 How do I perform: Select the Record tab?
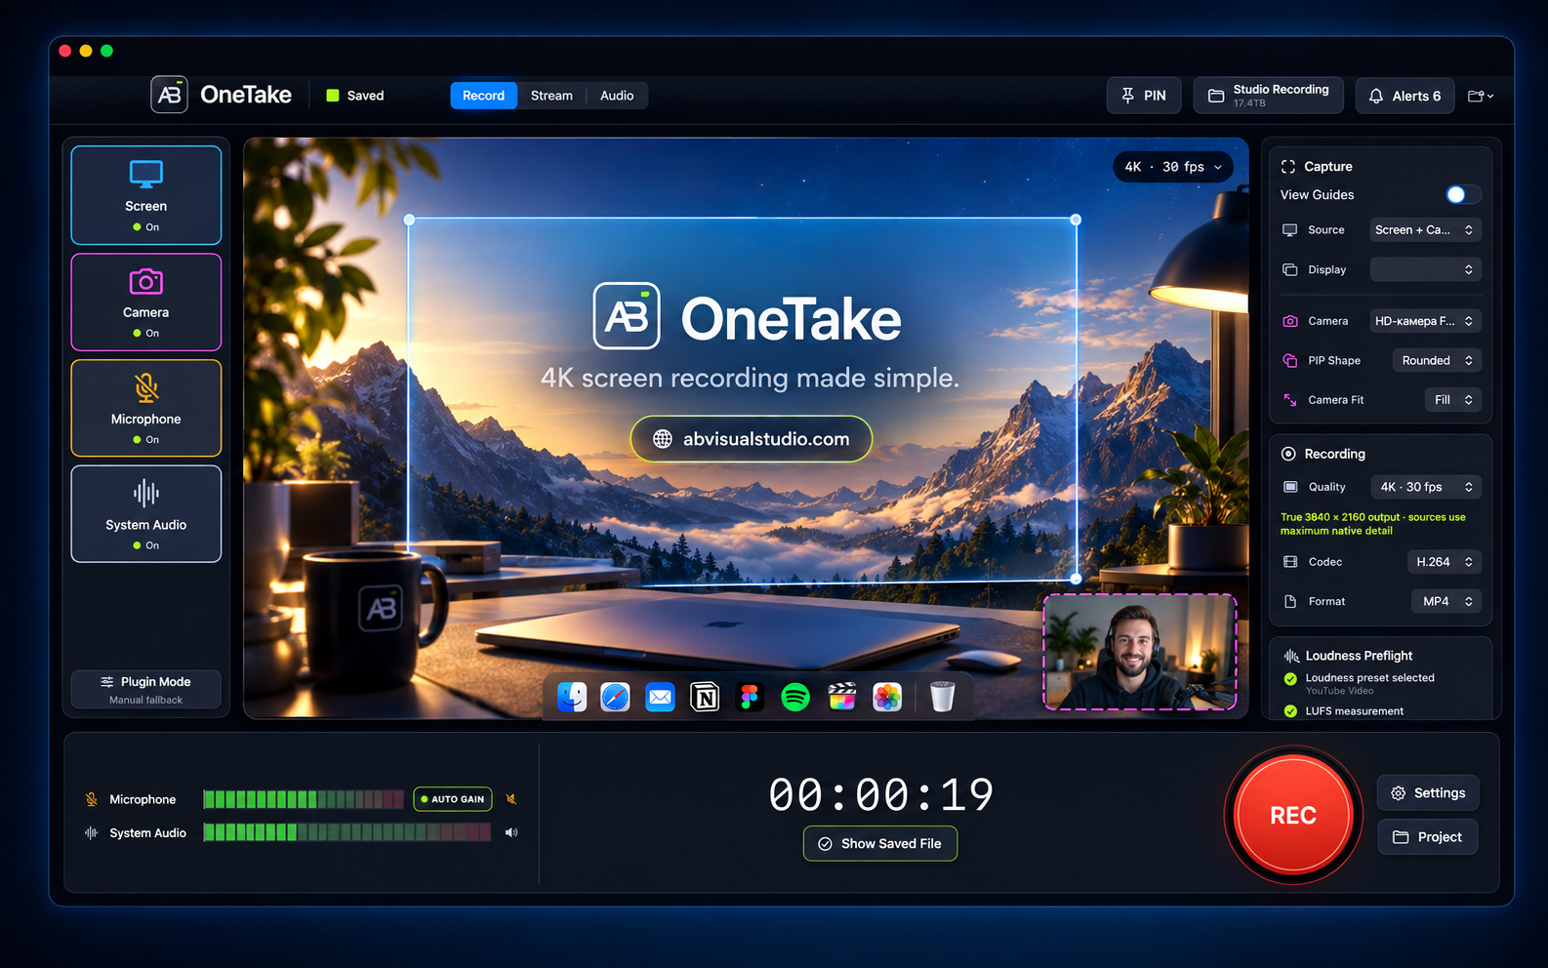(483, 96)
